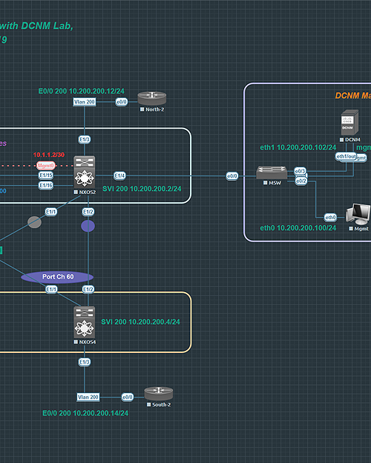371x463 pixels.
Task: Click text eth1 10.200.200.102/24
Action: pos(298,147)
